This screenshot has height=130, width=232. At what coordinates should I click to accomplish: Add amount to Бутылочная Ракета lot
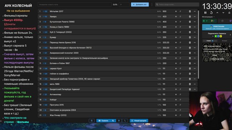coord(176,22)
